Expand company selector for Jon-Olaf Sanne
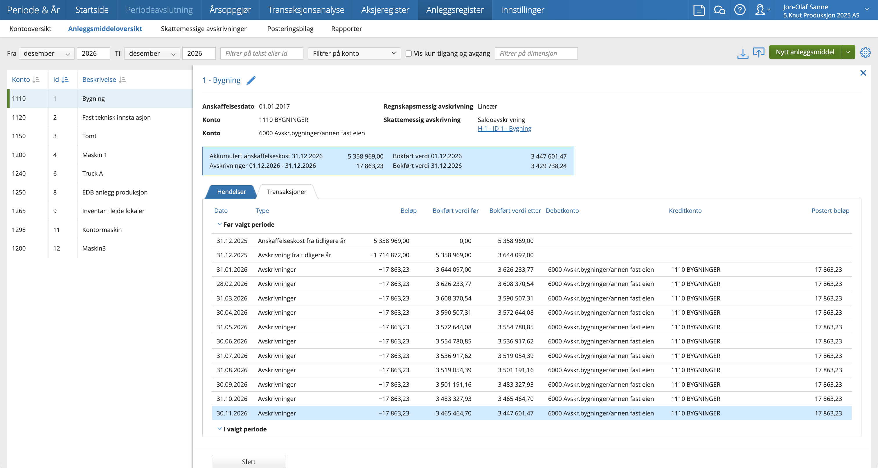Image resolution: width=878 pixels, height=468 pixels. [867, 10]
